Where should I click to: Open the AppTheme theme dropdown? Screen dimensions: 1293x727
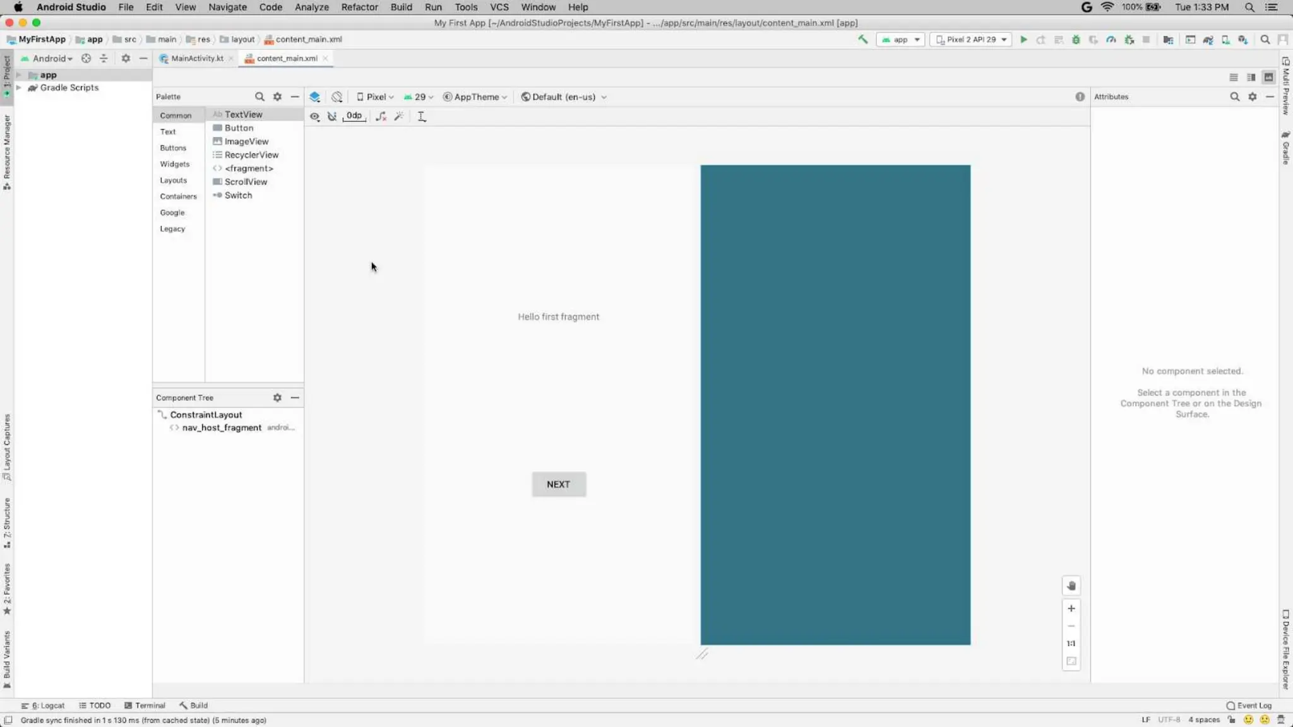click(x=475, y=97)
